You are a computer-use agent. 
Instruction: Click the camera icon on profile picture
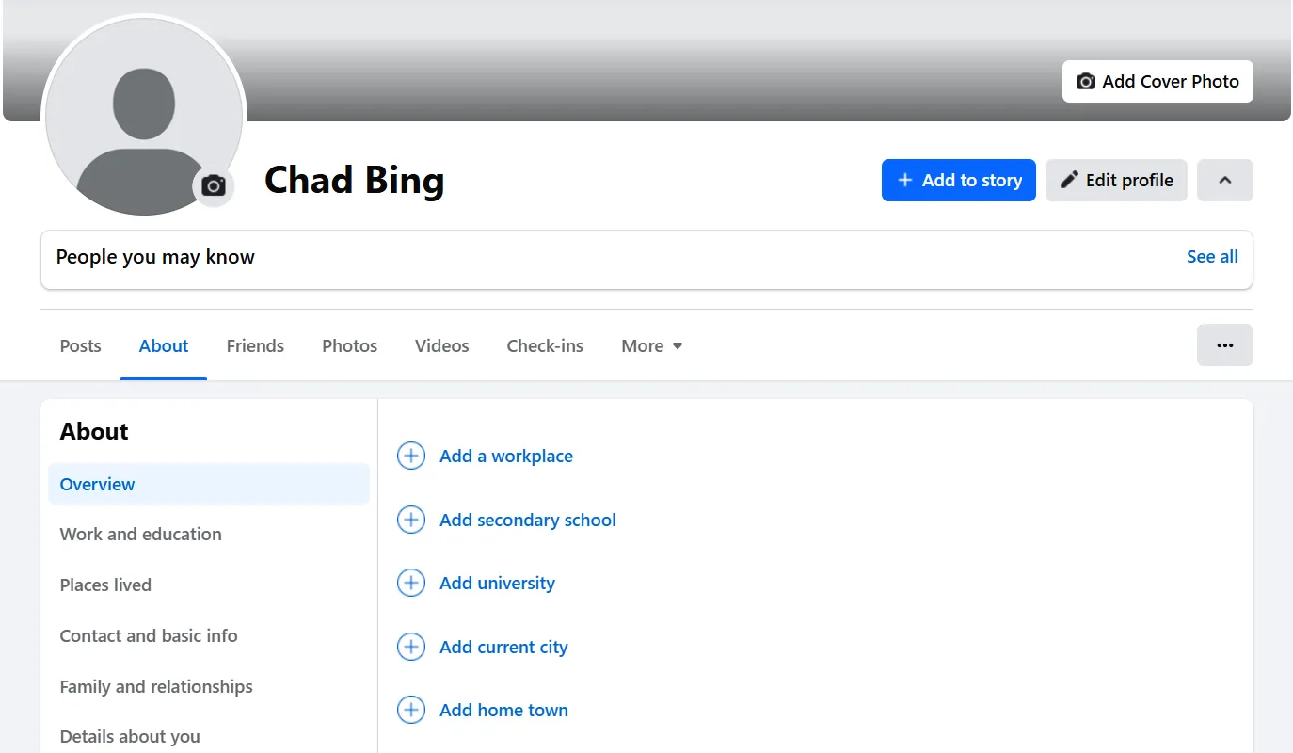214,186
